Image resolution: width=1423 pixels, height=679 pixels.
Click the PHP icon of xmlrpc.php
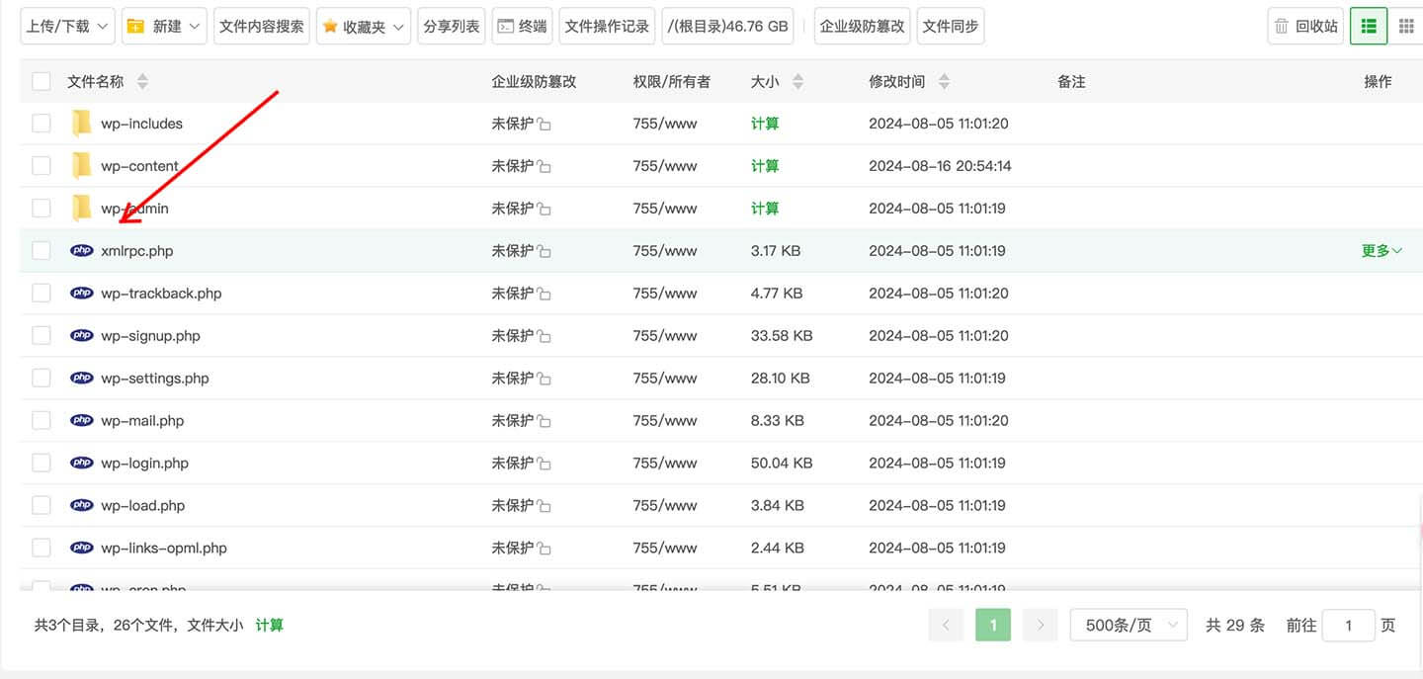point(82,251)
